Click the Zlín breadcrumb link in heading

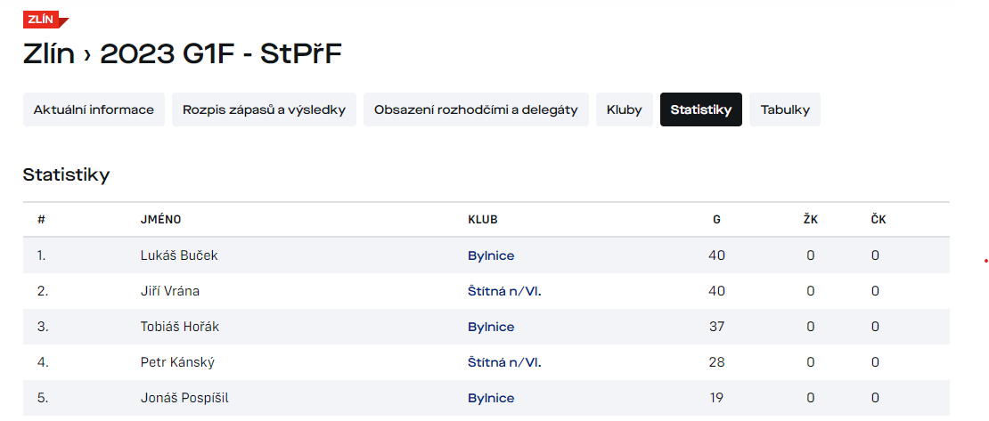48,54
